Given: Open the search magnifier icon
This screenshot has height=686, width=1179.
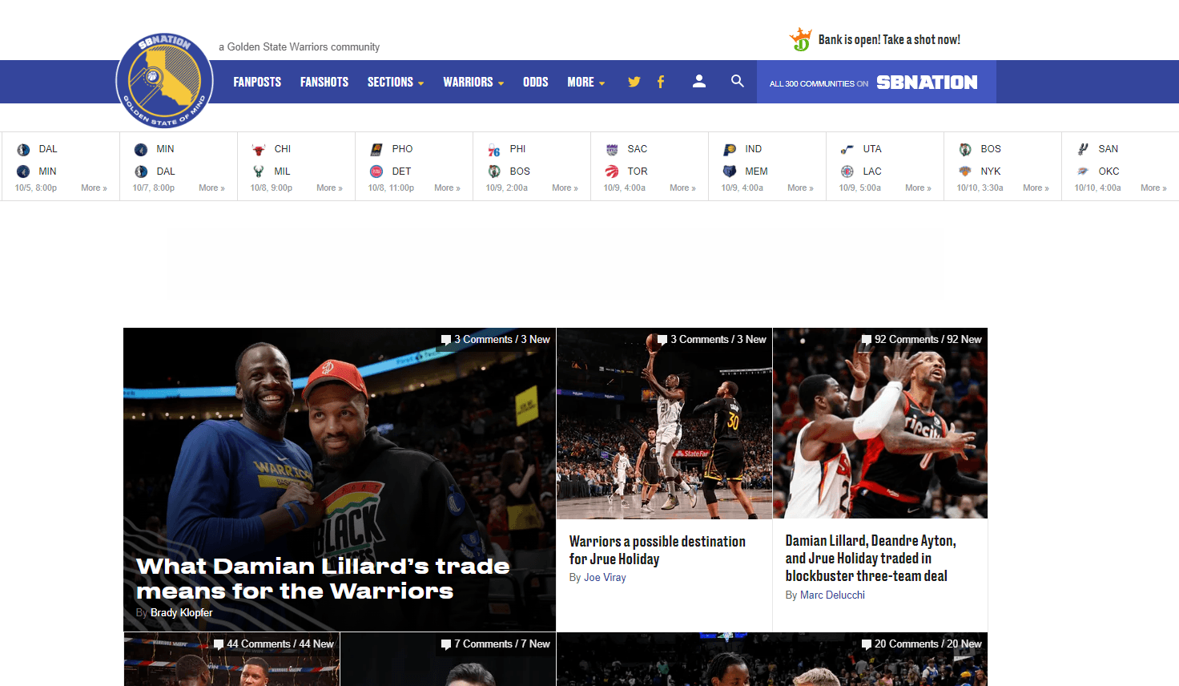Looking at the screenshot, I should [x=738, y=81].
